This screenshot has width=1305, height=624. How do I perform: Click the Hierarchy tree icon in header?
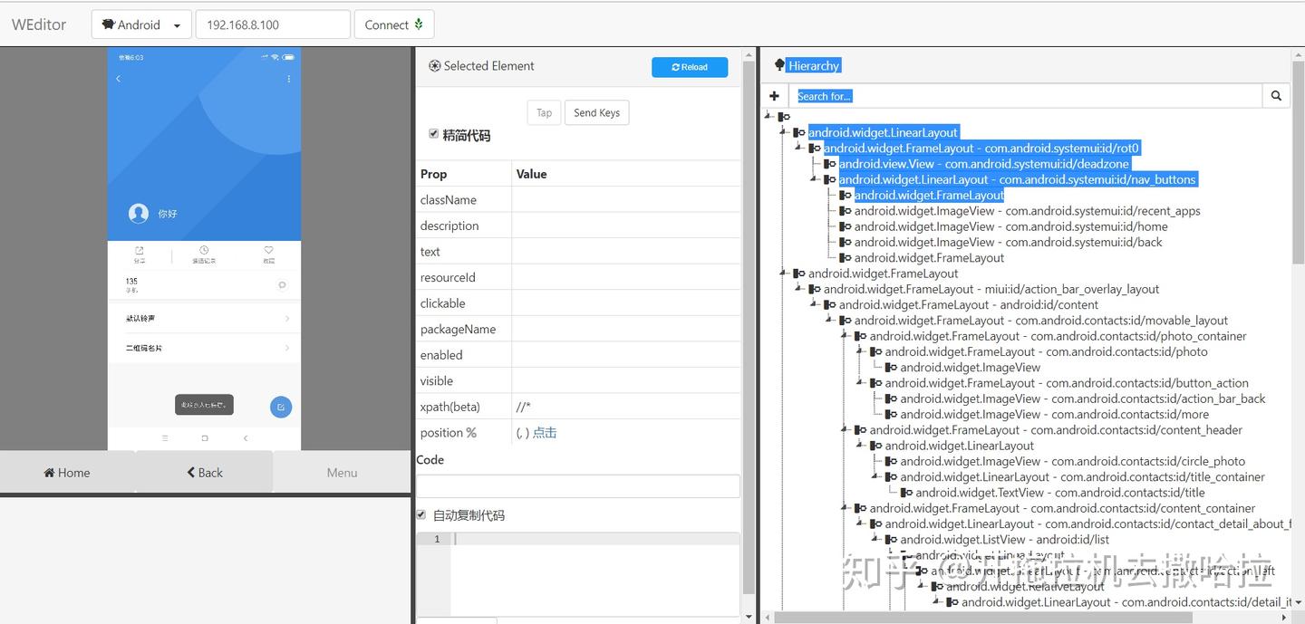(779, 65)
